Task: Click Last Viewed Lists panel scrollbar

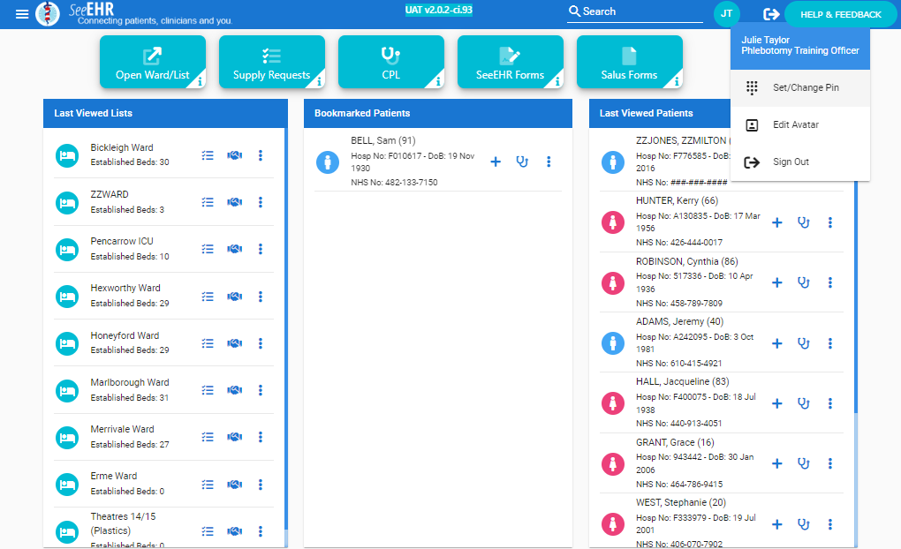Action: click(x=286, y=327)
